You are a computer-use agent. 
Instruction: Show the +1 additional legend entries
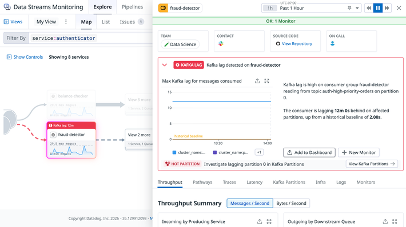pos(259,152)
